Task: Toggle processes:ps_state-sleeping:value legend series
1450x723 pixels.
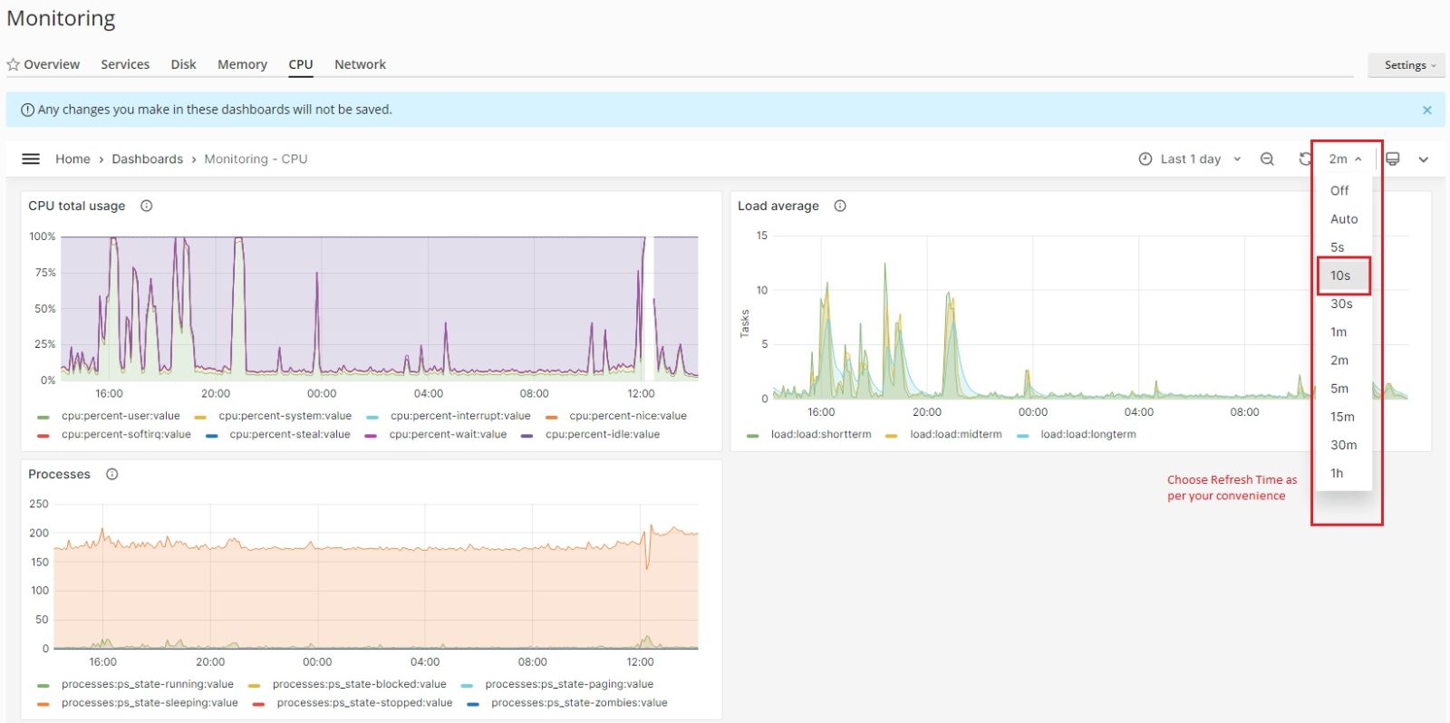Action: click(149, 703)
